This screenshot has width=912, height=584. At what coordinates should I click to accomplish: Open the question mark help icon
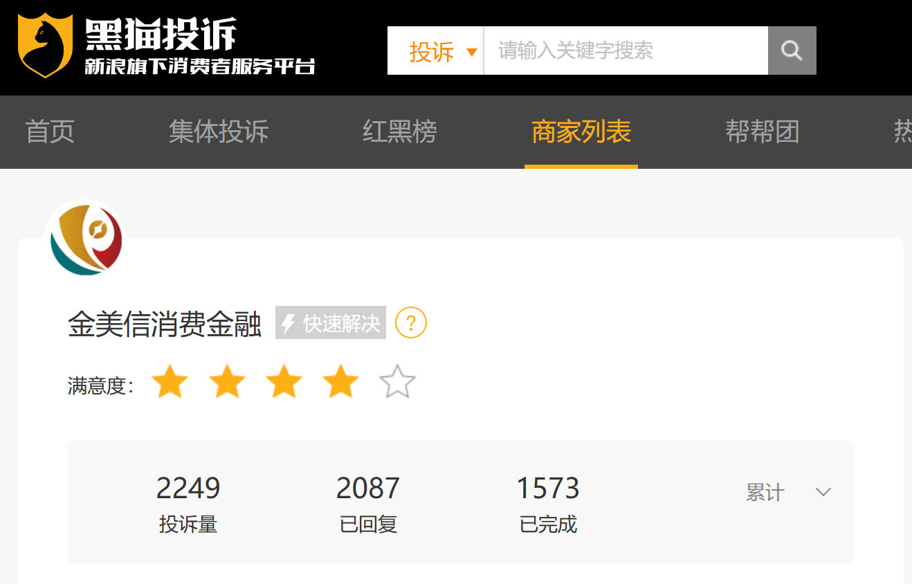[x=411, y=322]
